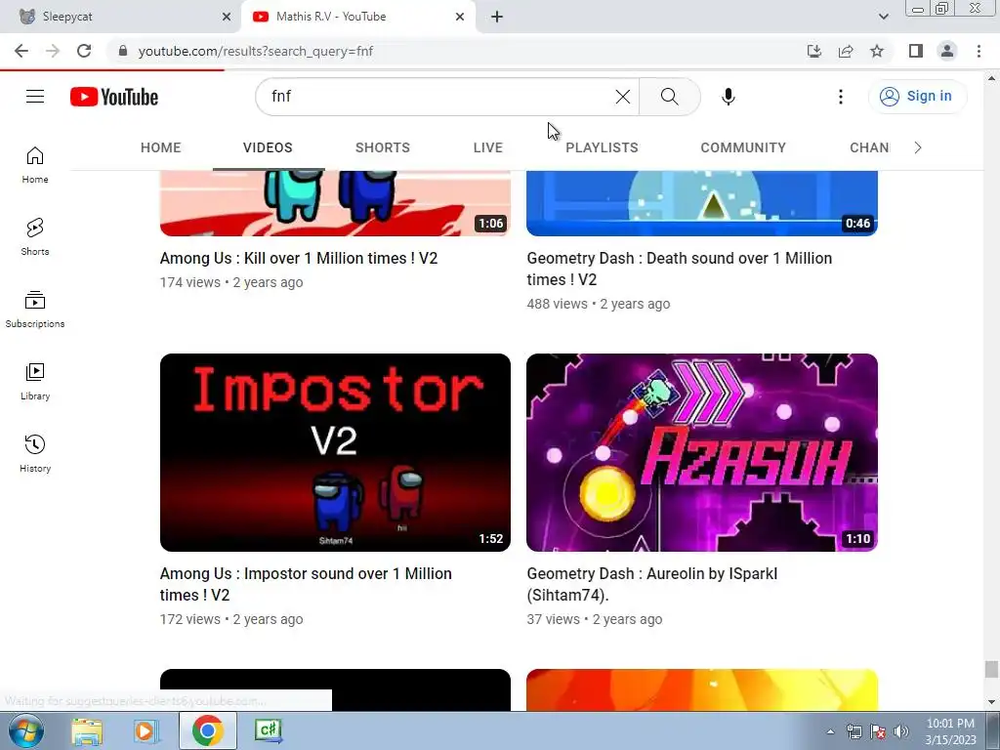Click the Action Center flag tray icon

878,731
